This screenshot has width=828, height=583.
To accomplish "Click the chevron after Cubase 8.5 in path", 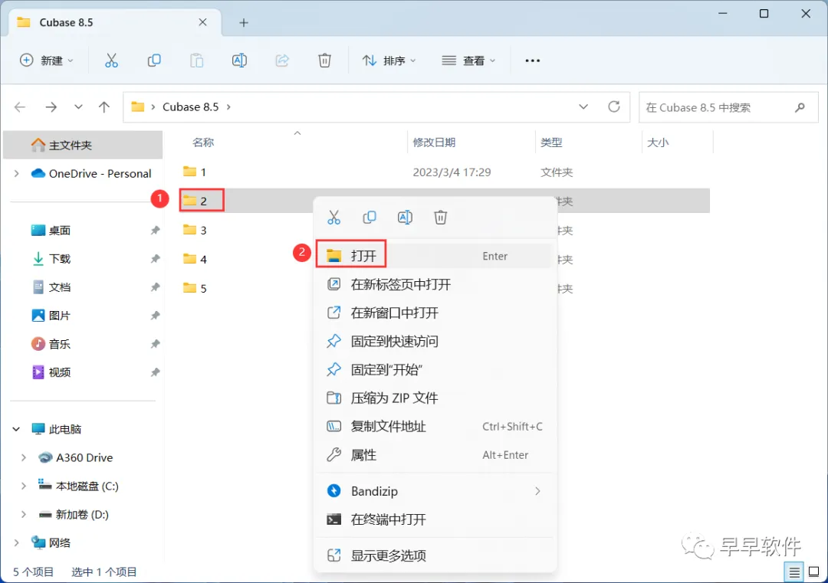I will pyautogui.click(x=228, y=107).
